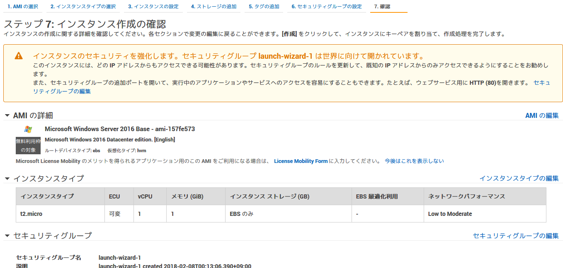Go to step 5. タグの追加 tab
Image resolution: width=563 pixels, height=268 pixels.
pyautogui.click(x=264, y=7)
